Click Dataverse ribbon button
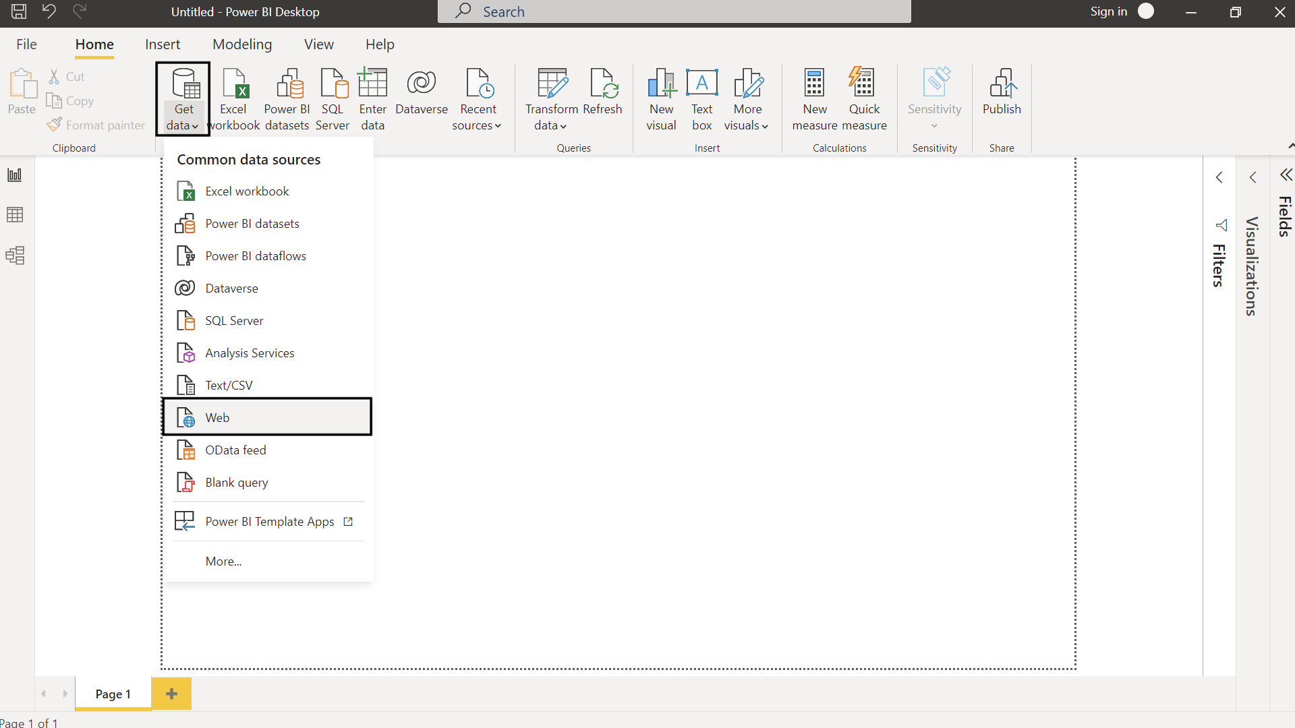Image resolution: width=1295 pixels, height=728 pixels. click(422, 92)
